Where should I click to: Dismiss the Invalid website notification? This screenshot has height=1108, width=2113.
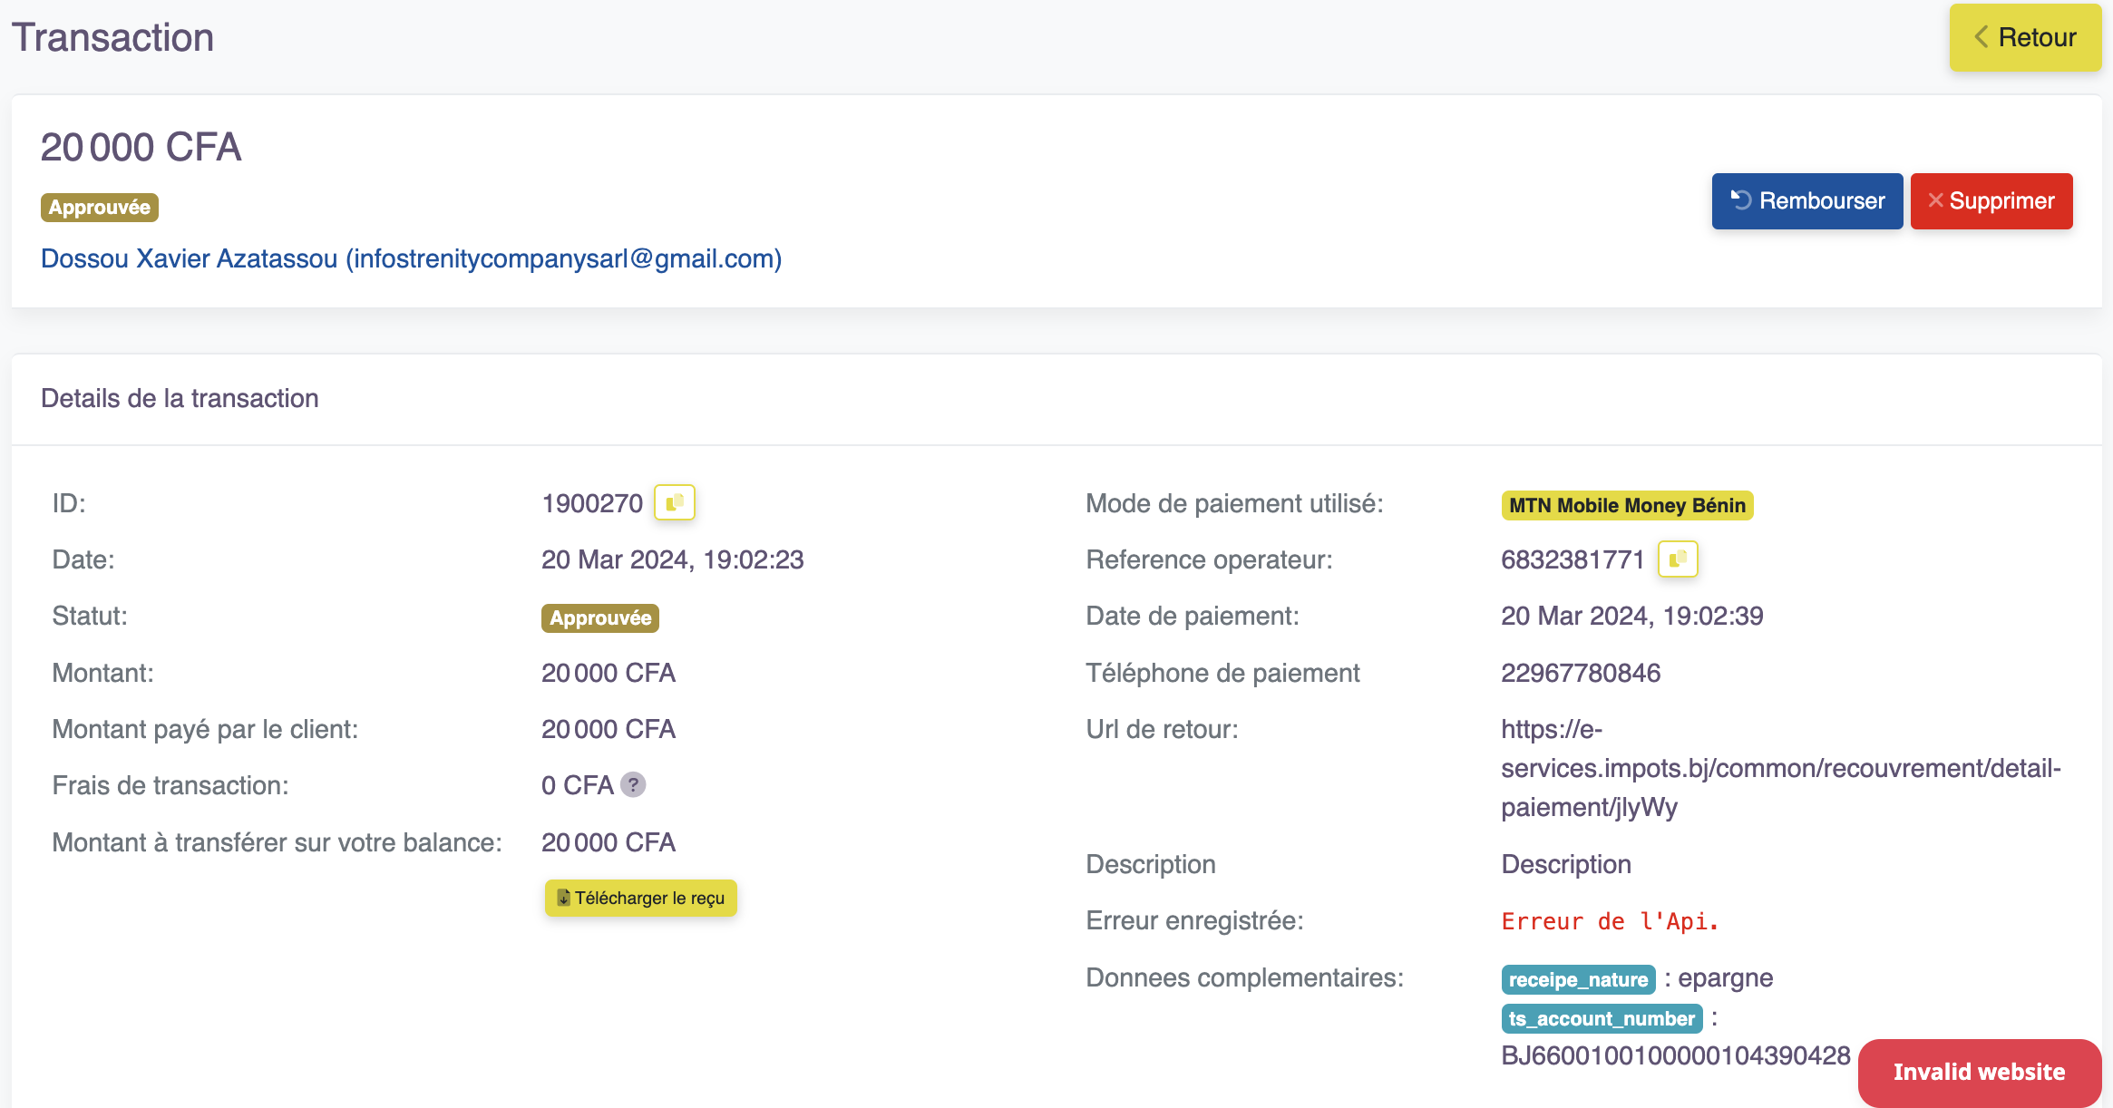1979,1072
